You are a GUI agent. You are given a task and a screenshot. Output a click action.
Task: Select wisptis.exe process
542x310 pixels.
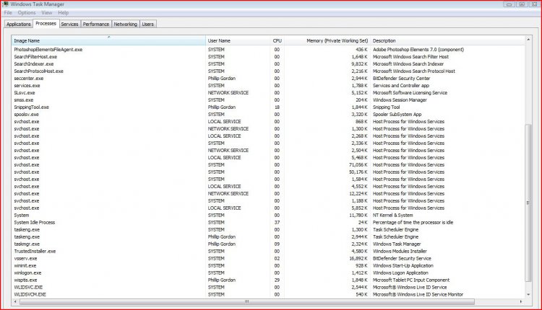point(268,280)
